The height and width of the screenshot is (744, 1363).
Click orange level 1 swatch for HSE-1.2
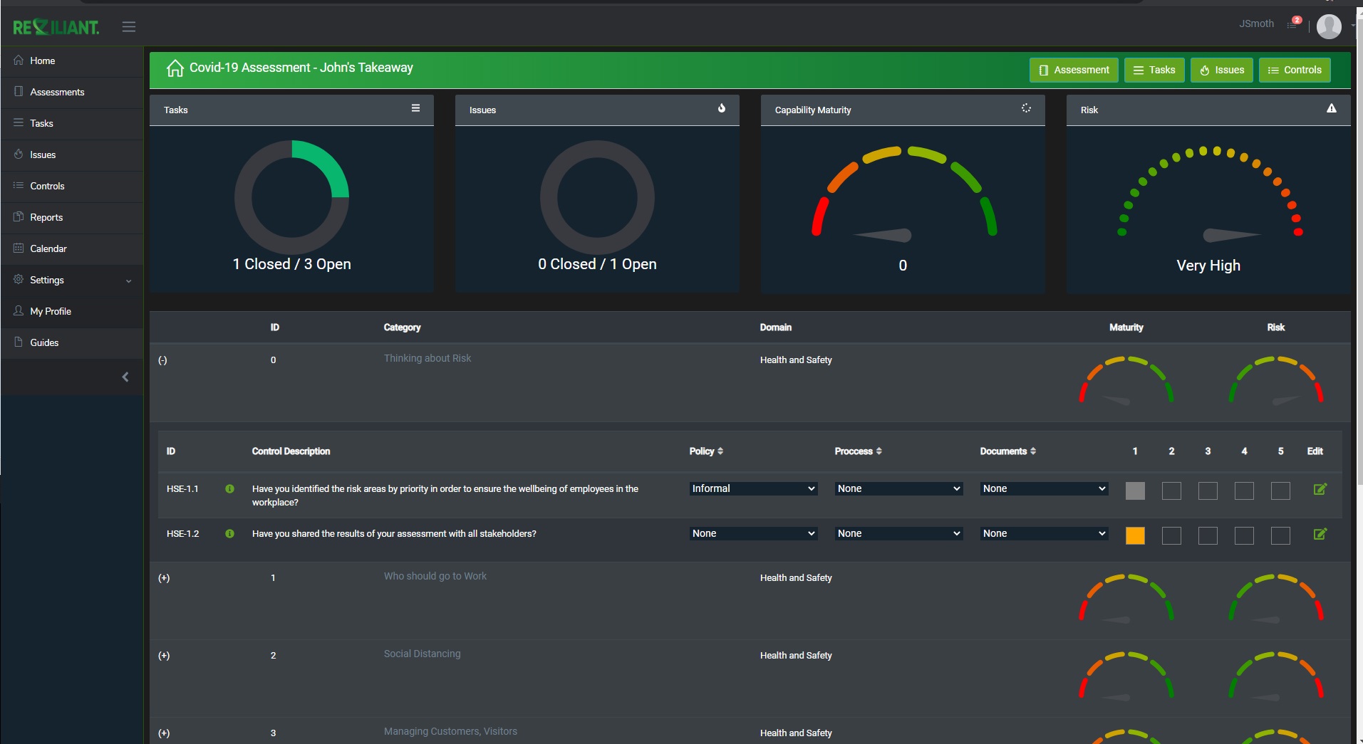tap(1135, 535)
